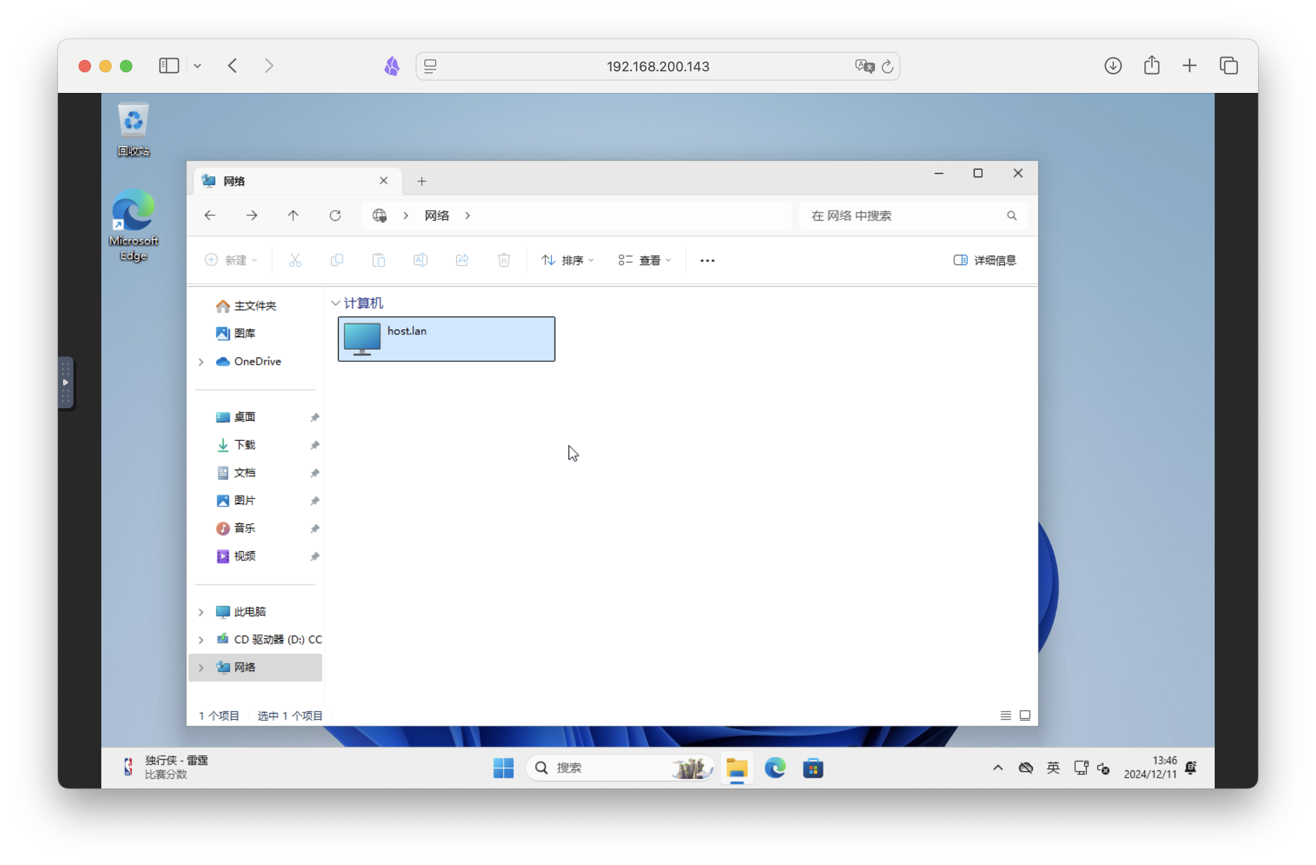Screen dimensions: 1316x865
Task: Add a new Explorer tab with plus
Action: coord(422,181)
